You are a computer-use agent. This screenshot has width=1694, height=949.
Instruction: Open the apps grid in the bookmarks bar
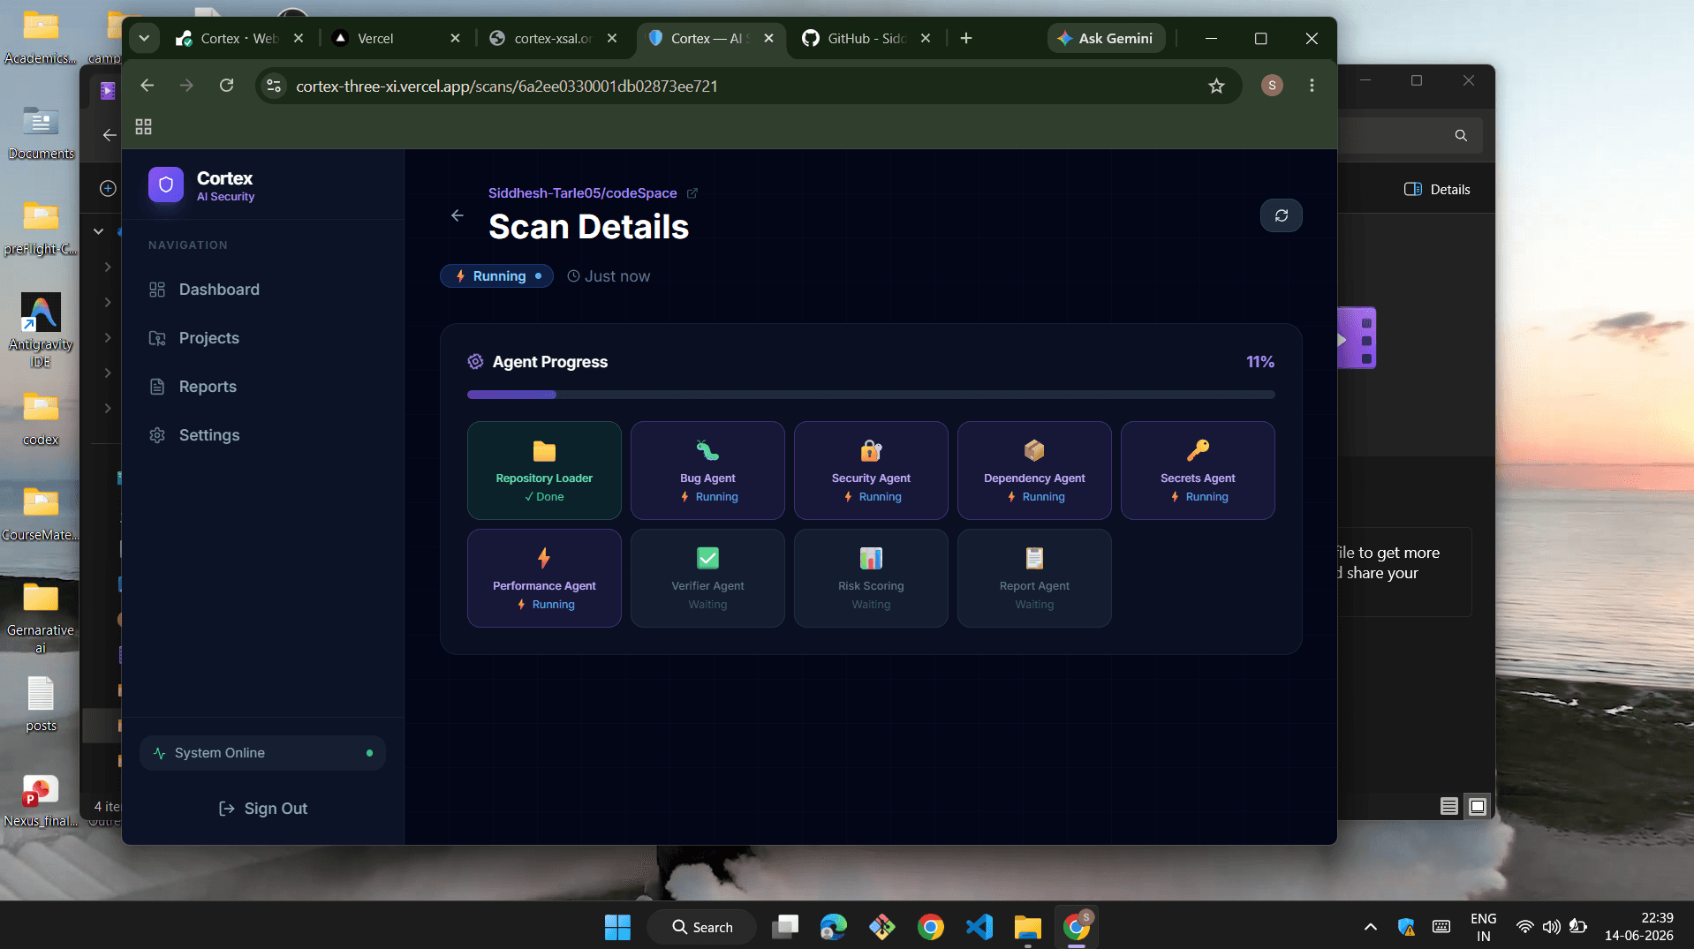coord(143,126)
